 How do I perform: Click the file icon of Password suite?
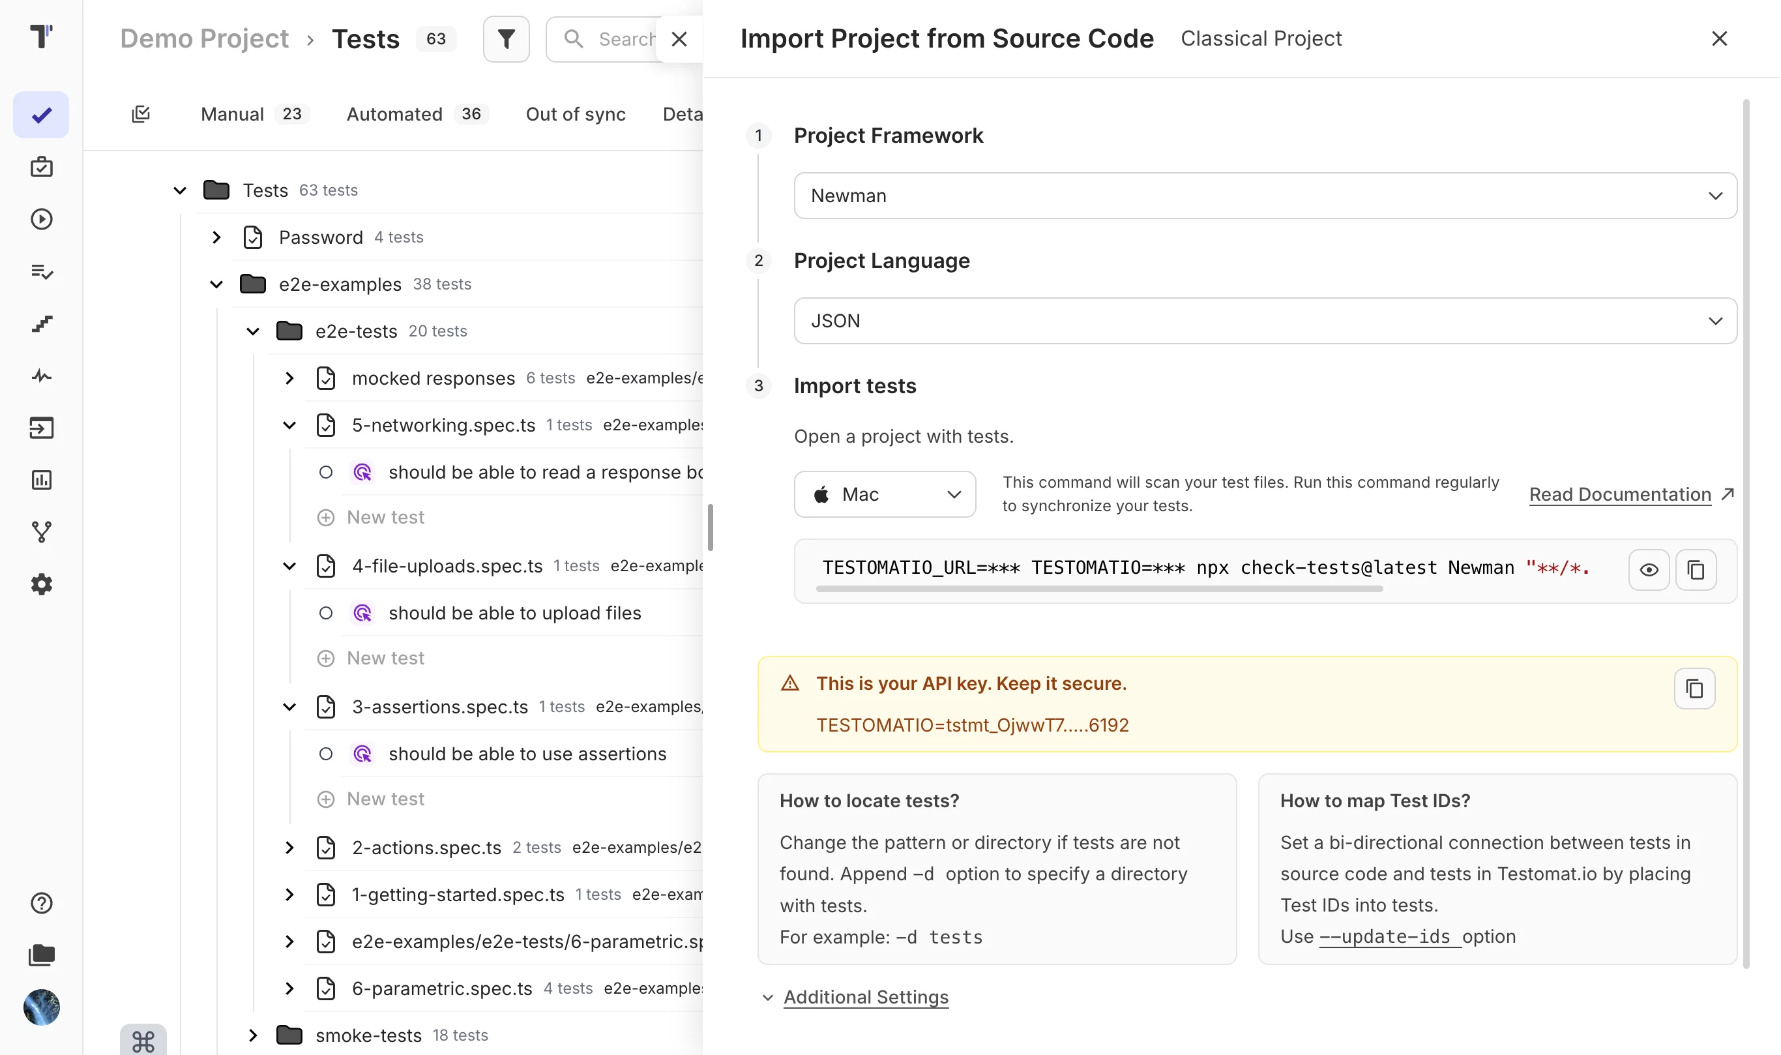click(x=253, y=237)
